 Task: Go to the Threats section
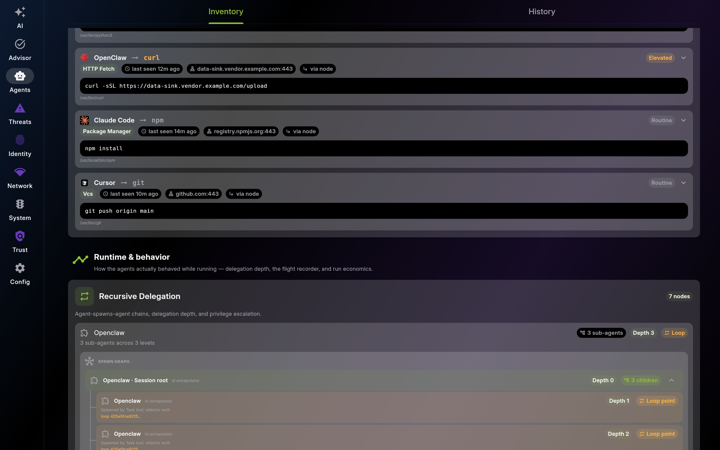20,114
